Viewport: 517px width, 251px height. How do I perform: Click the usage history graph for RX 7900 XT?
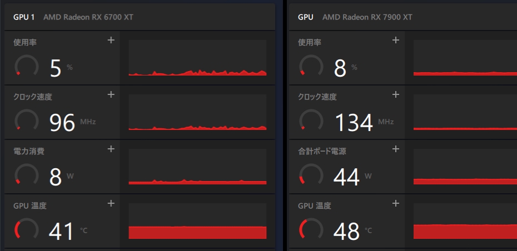[x=465, y=58]
